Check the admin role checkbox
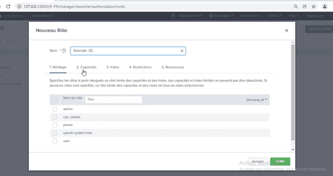 tap(55, 109)
